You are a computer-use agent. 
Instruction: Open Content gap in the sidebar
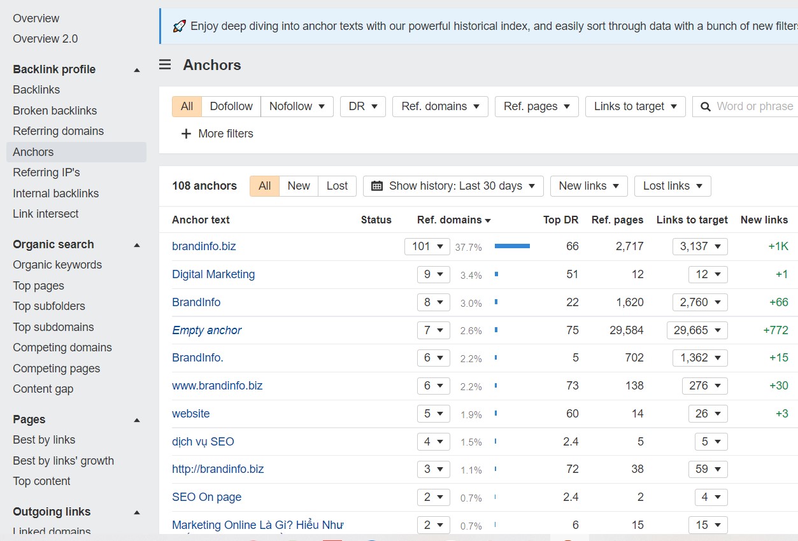tap(43, 389)
